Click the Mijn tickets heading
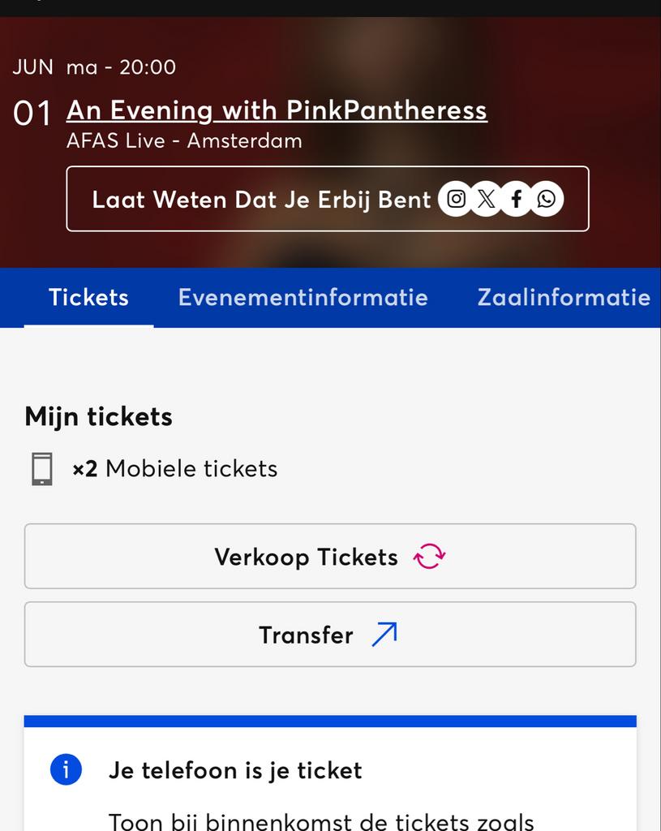The height and width of the screenshot is (831, 661). 98,416
